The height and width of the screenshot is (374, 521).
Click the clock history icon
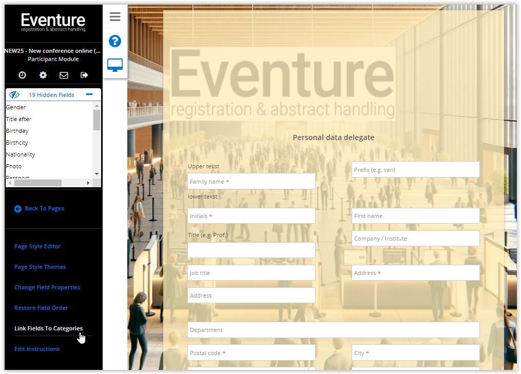(22, 75)
